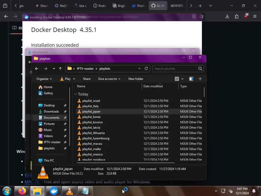List all browser tabs dropdown

[x=210, y=6]
